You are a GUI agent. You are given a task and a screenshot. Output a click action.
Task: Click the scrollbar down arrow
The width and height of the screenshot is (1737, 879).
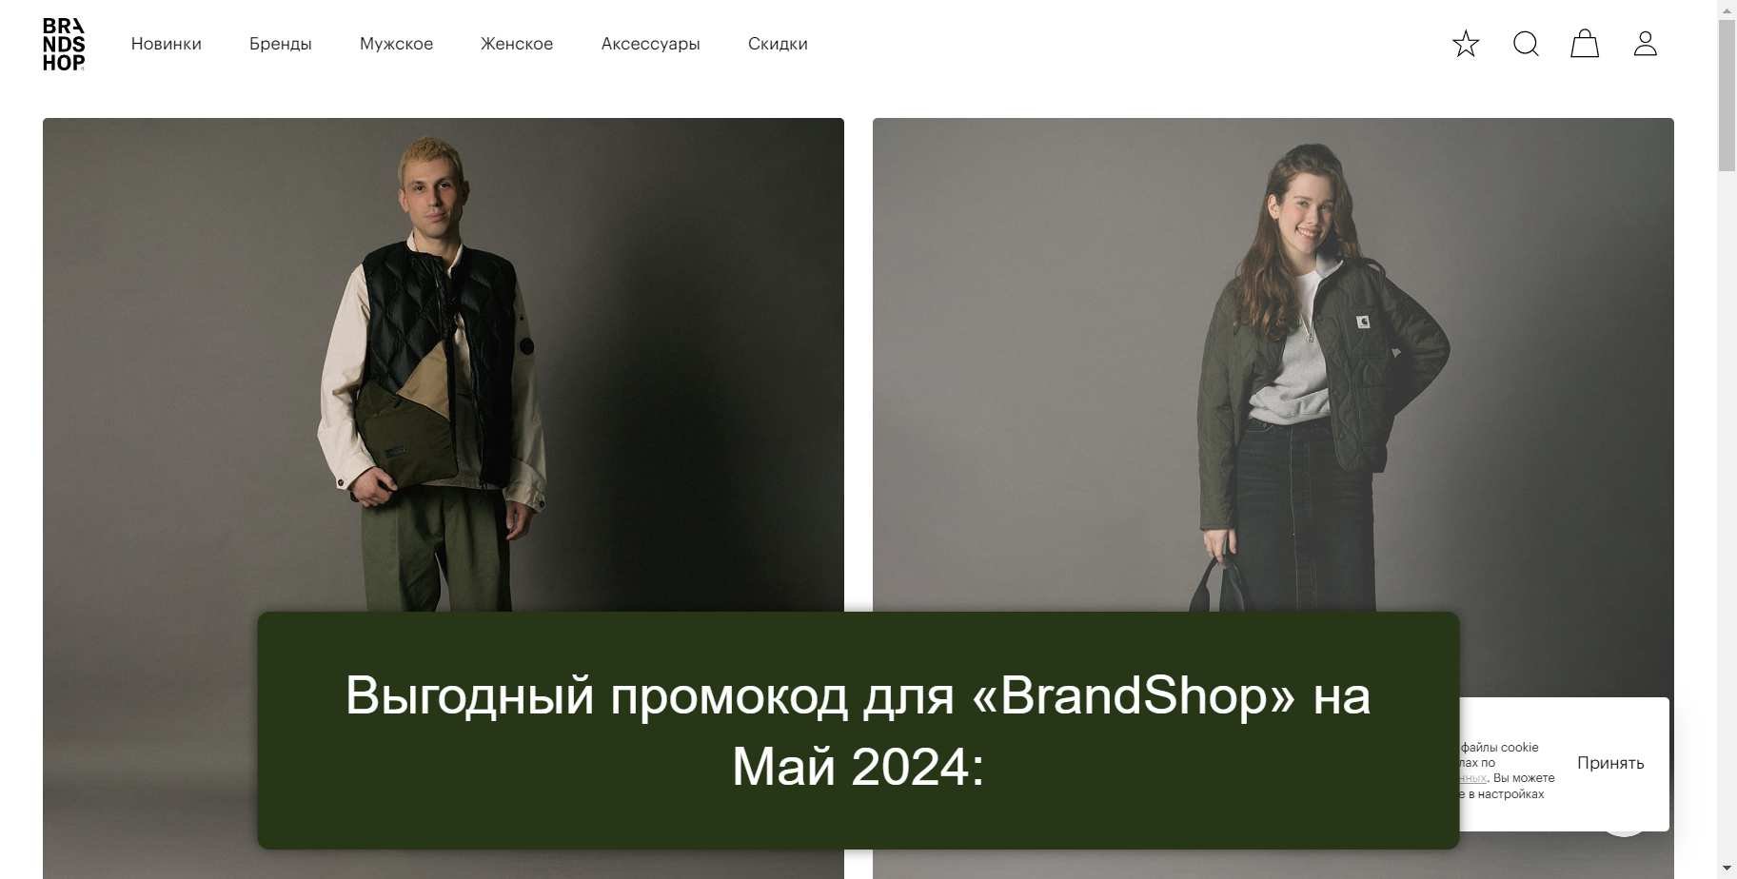[x=1727, y=869]
